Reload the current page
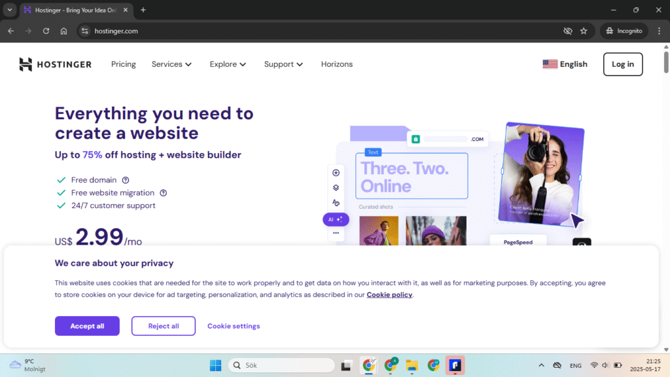Viewport: 670px width, 377px height. (46, 31)
